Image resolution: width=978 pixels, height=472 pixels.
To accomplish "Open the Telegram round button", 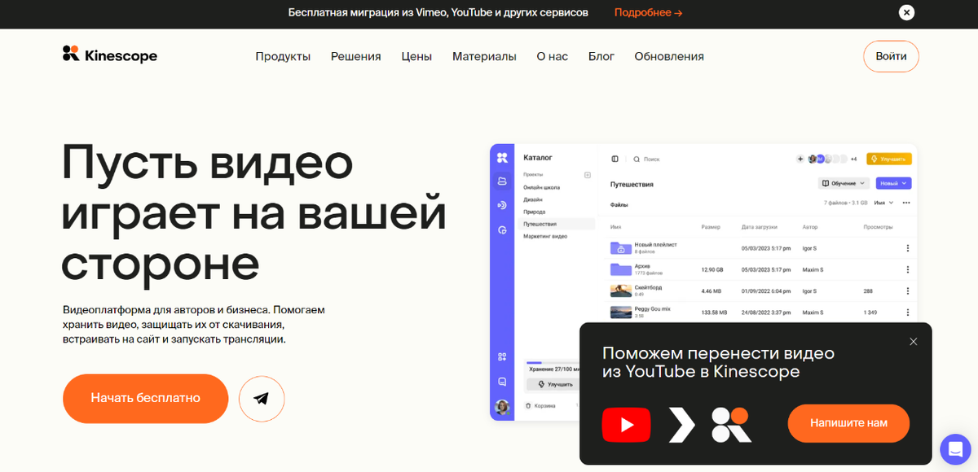I will coord(262,399).
